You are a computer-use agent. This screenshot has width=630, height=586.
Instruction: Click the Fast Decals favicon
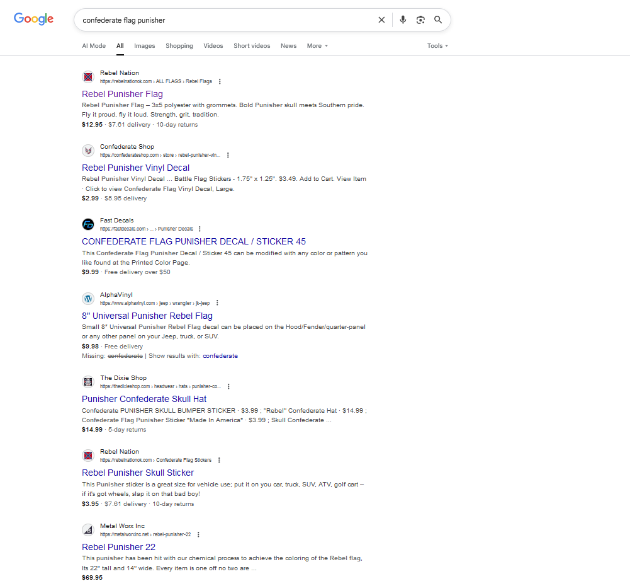point(88,224)
